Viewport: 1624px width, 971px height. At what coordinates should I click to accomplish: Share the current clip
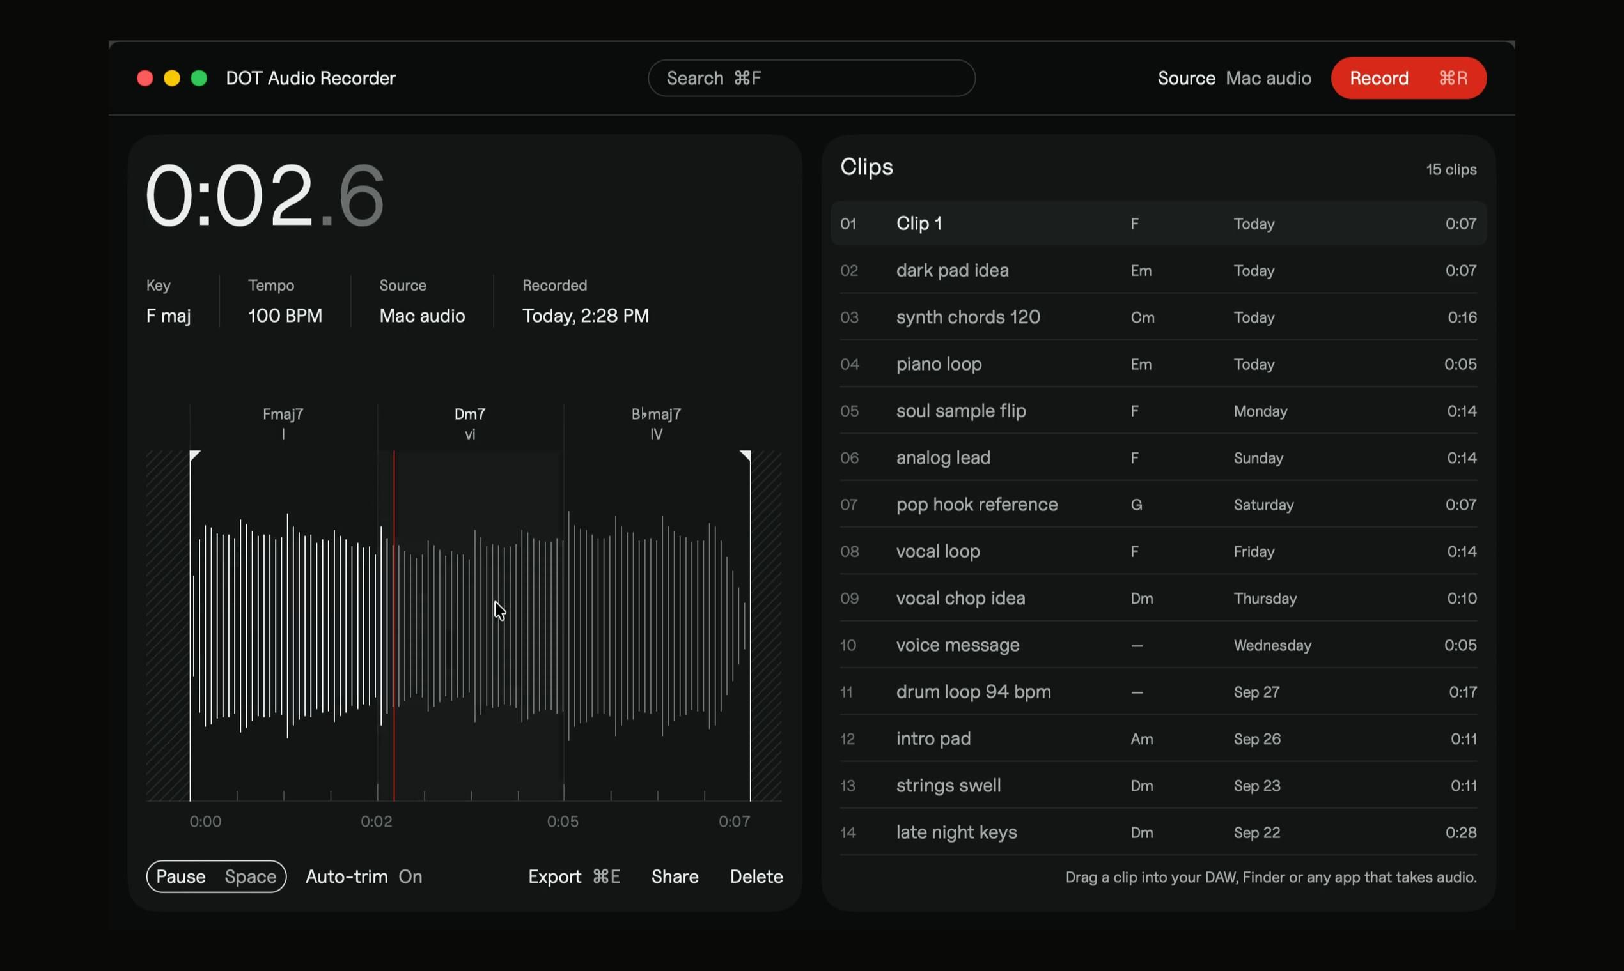click(x=675, y=876)
